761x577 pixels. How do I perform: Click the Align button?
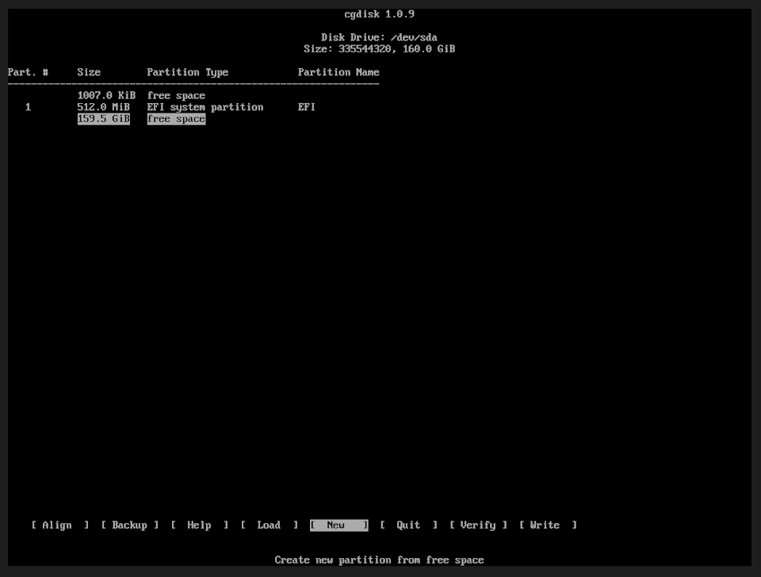[x=55, y=525]
